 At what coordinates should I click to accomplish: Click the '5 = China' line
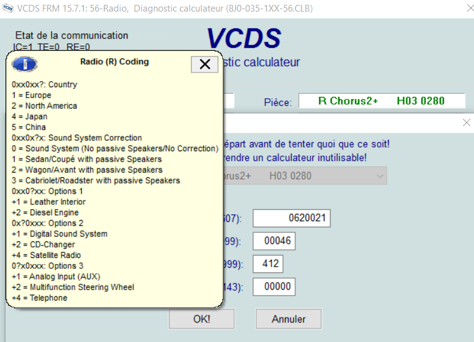click(x=29, y=127)
